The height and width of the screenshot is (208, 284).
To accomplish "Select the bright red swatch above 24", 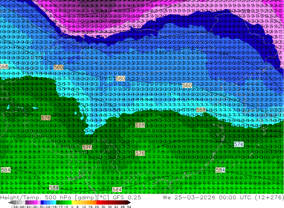I will 98,203.
